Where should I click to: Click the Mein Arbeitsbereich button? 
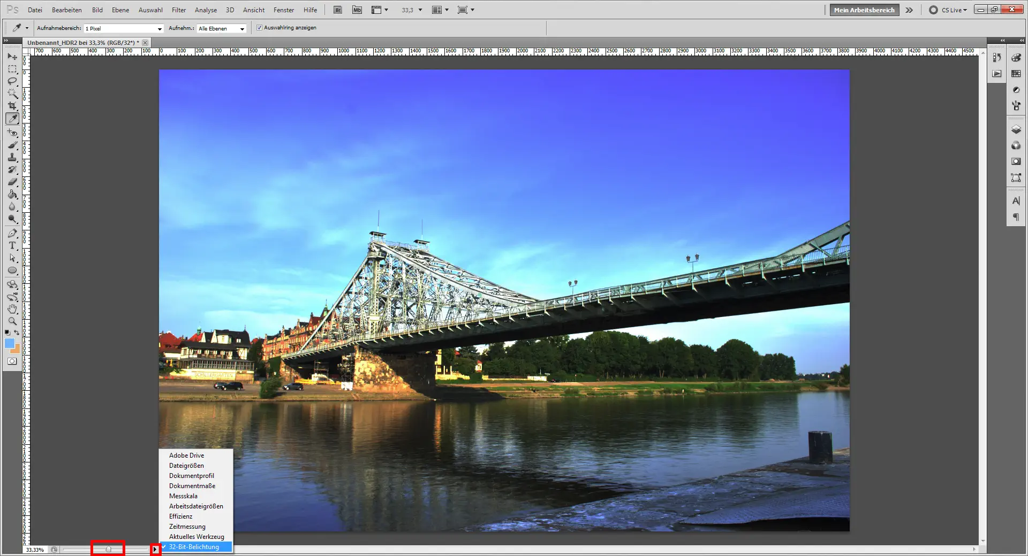(863, 9)
